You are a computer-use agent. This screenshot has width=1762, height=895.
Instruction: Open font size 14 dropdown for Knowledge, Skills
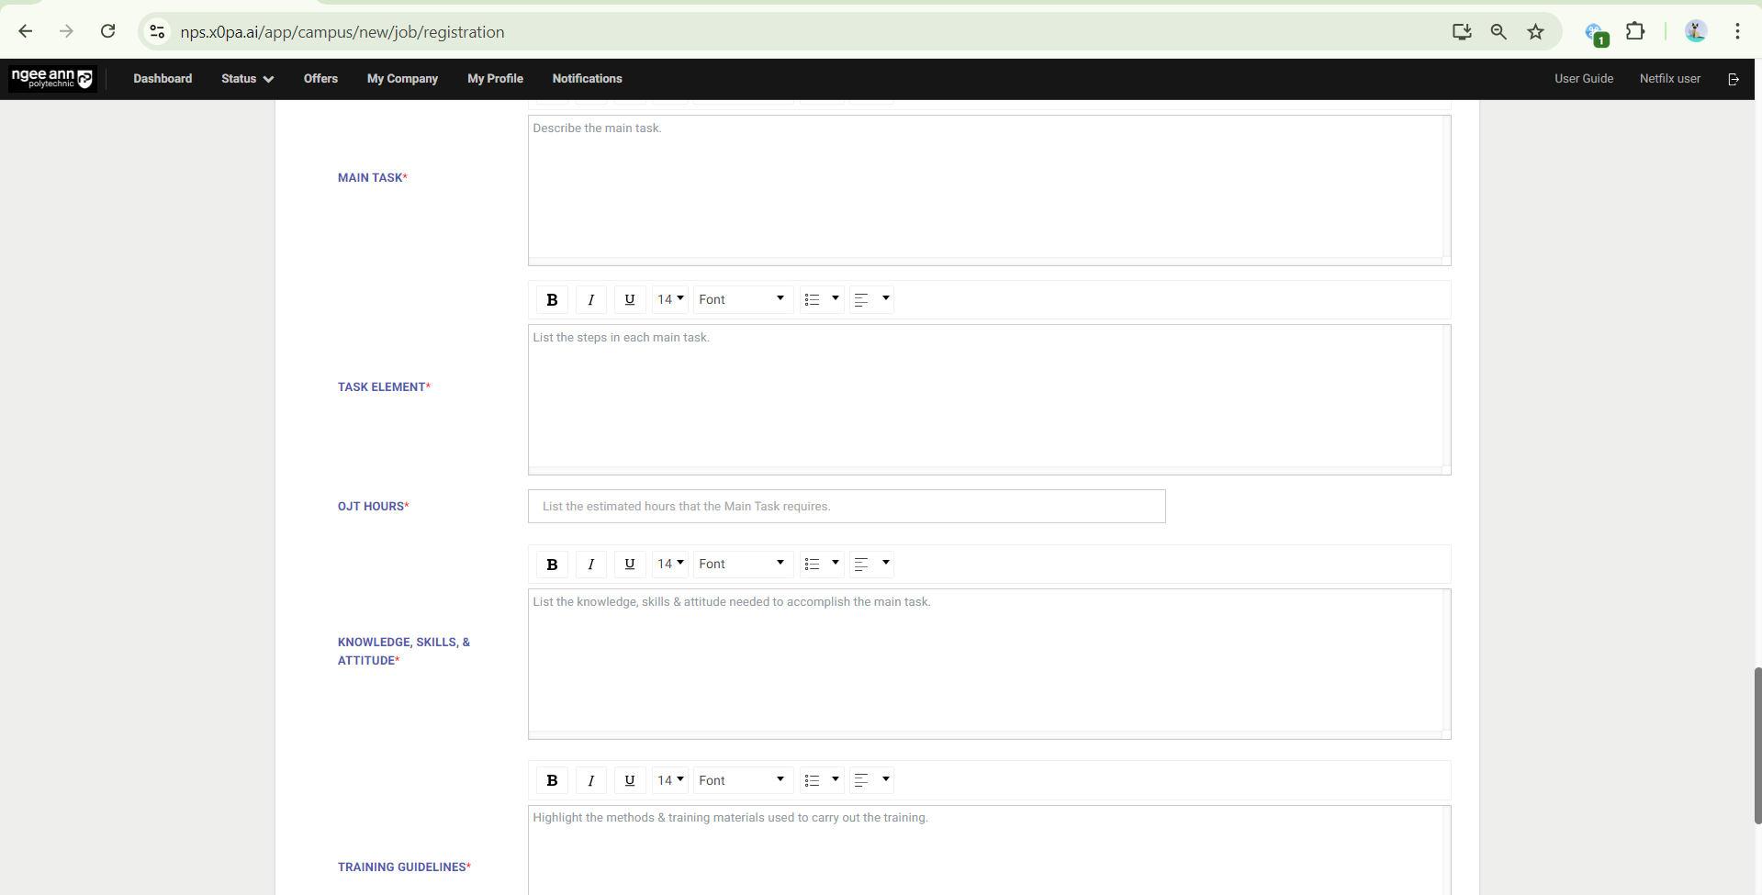point(670,565)
